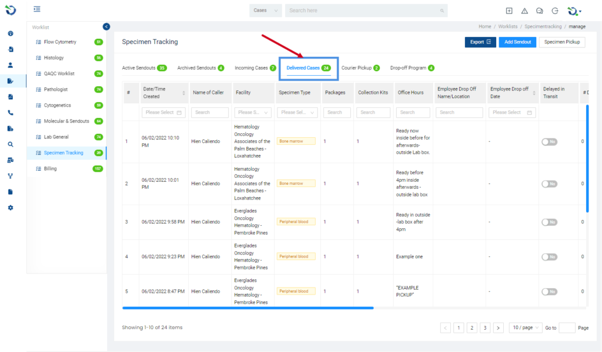
Task: Click the Export button
Action: tap(480, 42)
